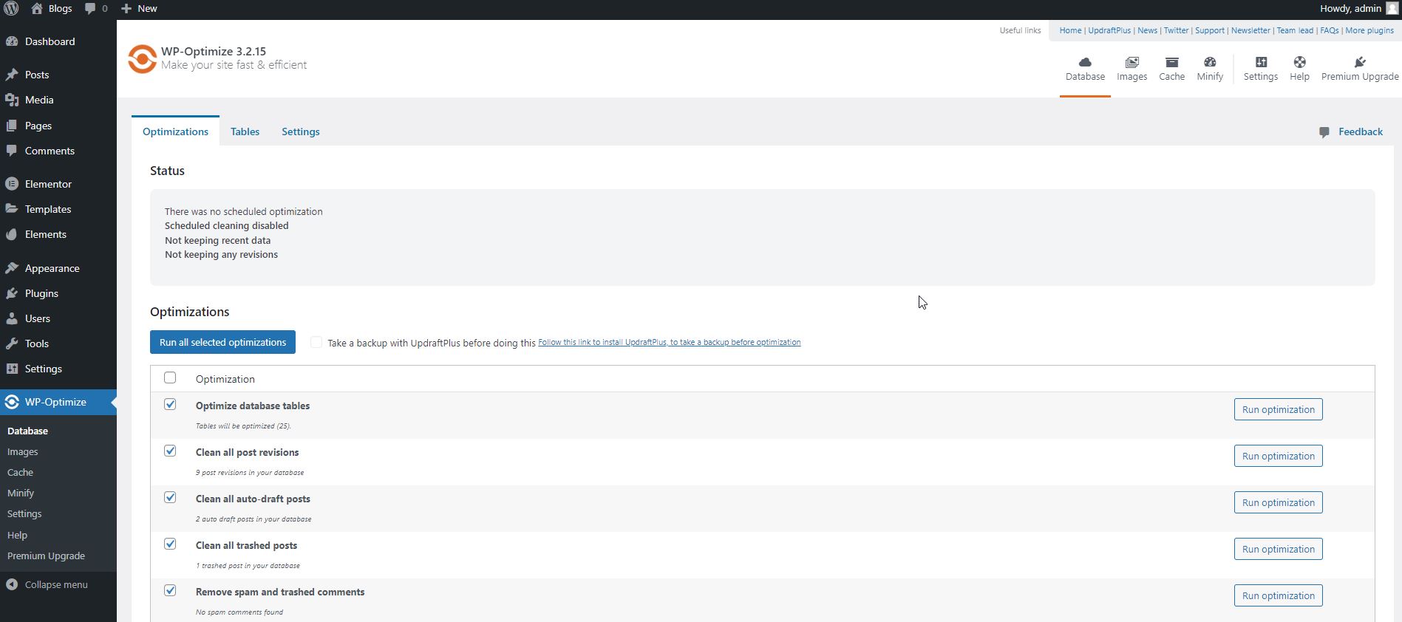Viewport: 1402px width, 622px height.
Task: Click the Pages icon in sidebar
Action: (x=12, y=126)
